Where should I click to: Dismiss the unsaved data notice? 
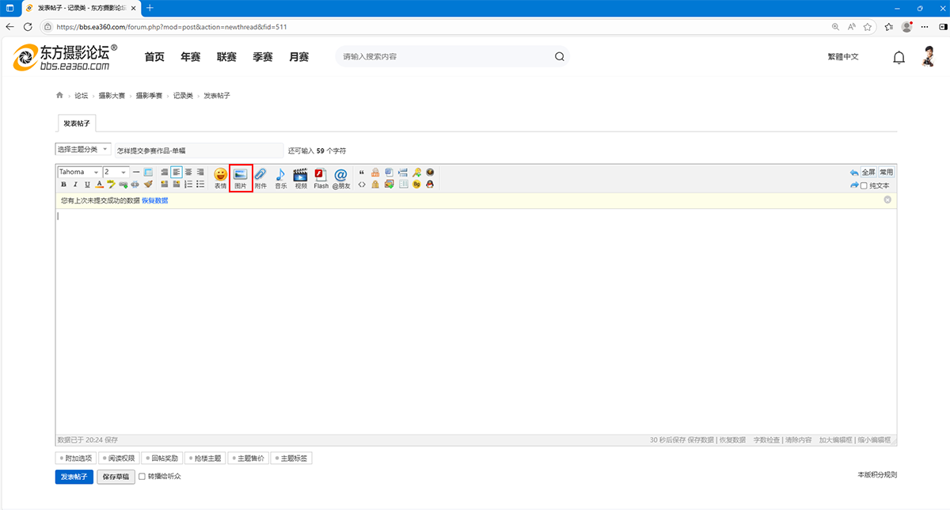coord(887,200)
